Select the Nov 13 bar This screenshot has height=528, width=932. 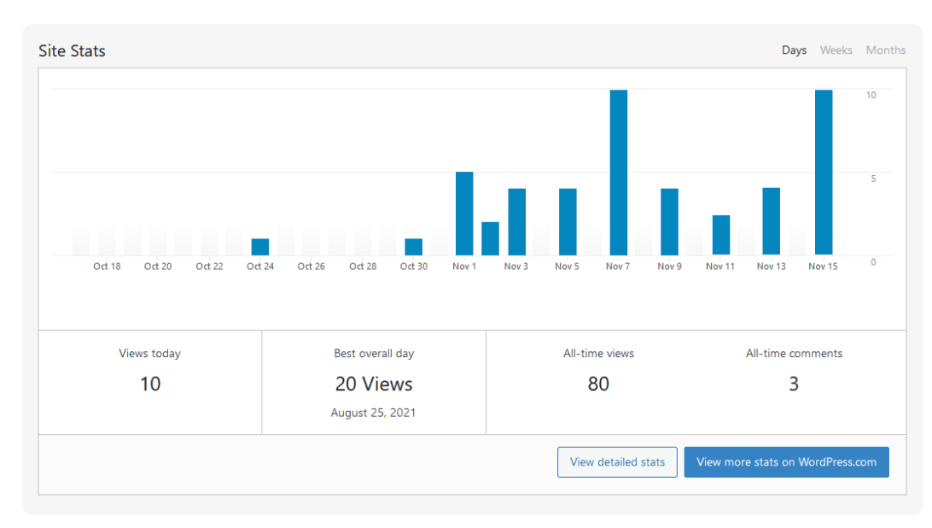pos(771,222)
